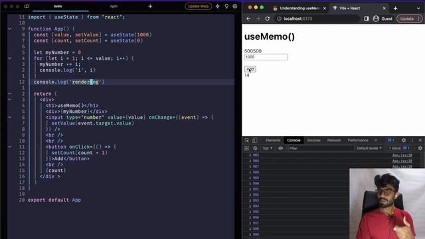Open the DevTools Network tab

[x=334, y=140]
